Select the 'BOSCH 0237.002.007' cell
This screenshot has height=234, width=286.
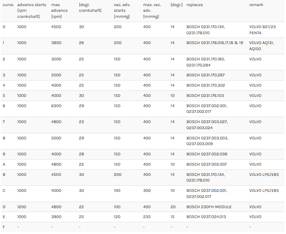(206, 164)
